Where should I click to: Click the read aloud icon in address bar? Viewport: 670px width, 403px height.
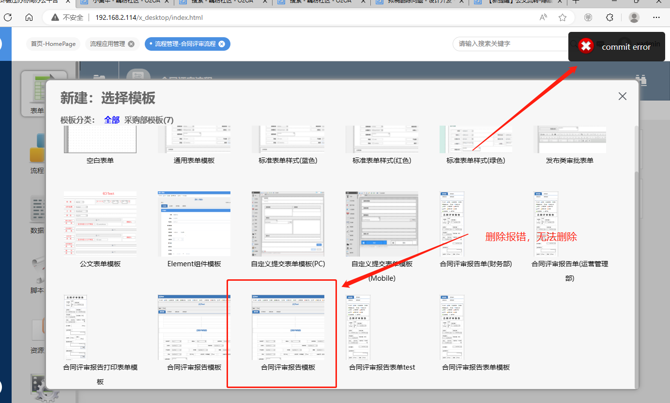(x=544, y=17)
